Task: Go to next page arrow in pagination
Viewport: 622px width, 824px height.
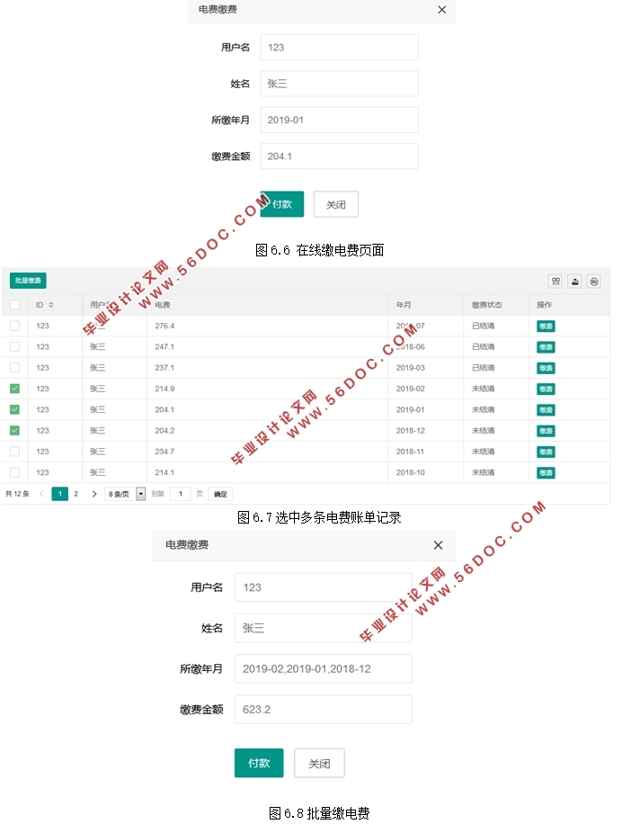Action: [x=94, y=494]
